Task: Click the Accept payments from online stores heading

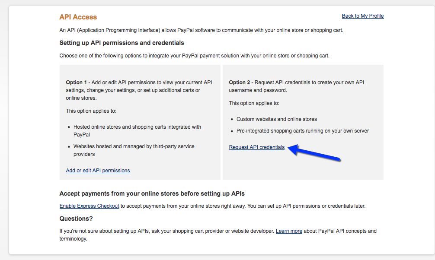Action: (x=152, y=193)
